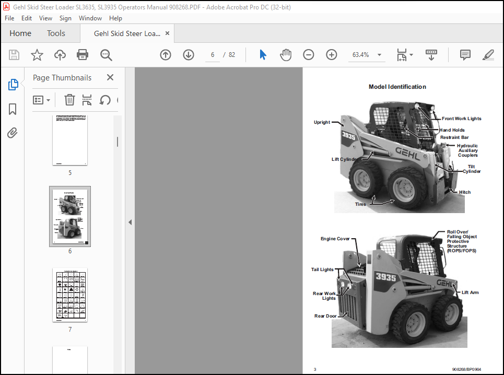The width and height of the screenshot is (504, 375).
Task: Click the 908268/BP0904 footer text
Action: [x=466, y=370]
